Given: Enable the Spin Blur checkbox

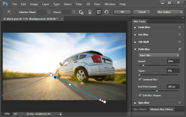Looking at the screenshot, I should point(180,103).
